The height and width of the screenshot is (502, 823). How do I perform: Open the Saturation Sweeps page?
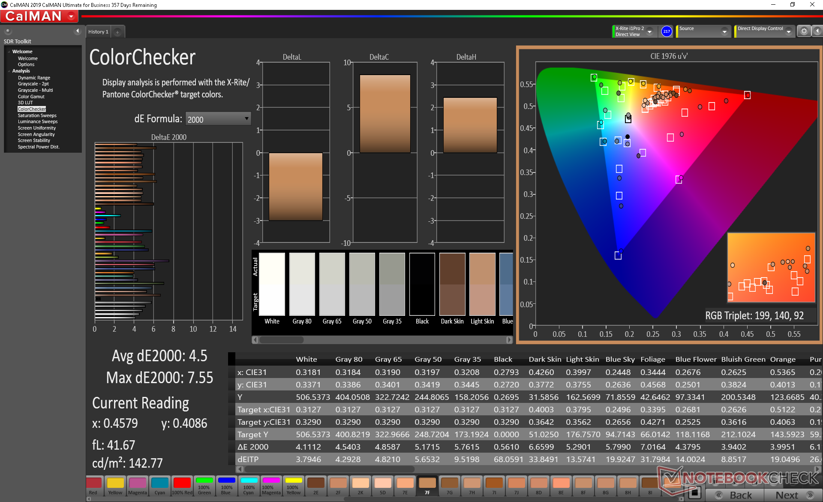coord(37,115)
